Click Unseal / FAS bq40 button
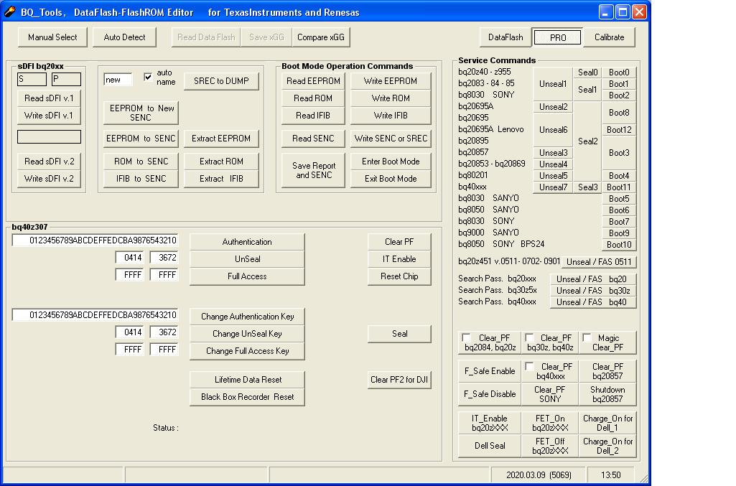The width and height of the screenshot is (736, 486). point(593,302)
